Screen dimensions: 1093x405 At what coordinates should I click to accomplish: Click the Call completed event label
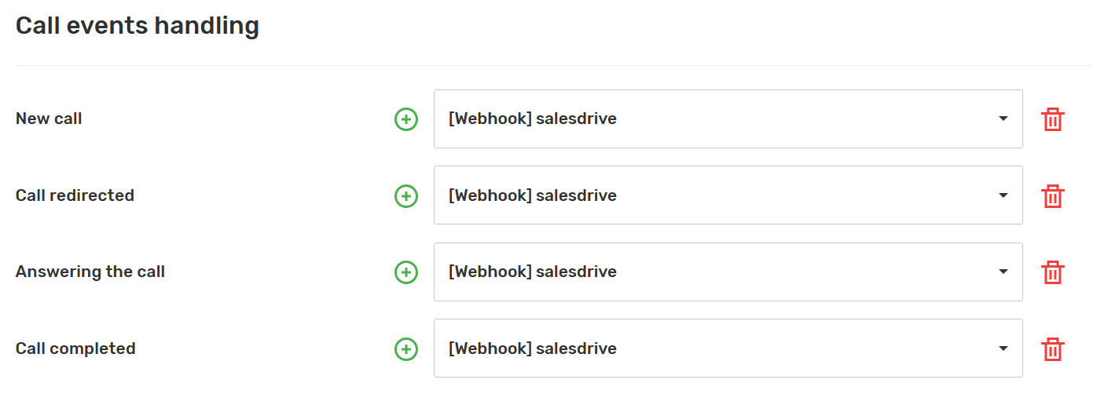pyautogui.click(x=75, y=348)
